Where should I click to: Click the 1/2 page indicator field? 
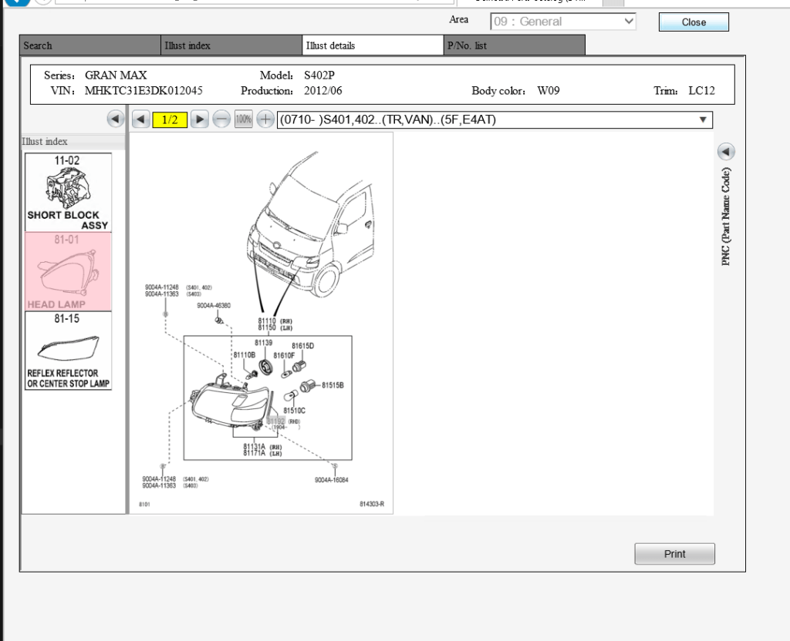point(170,119)
